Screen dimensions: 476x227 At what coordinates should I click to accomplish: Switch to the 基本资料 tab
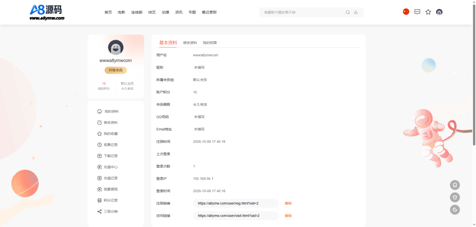tap(168, 43)
